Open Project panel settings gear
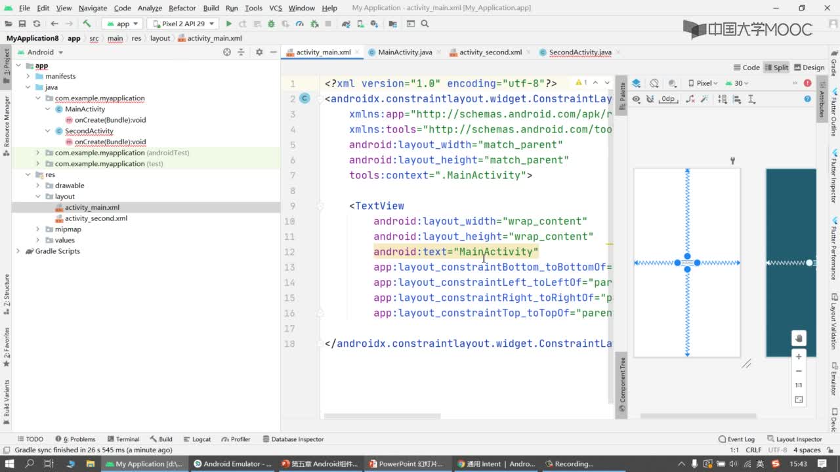Viewport: 840px width, 472px height. (259, 52)
